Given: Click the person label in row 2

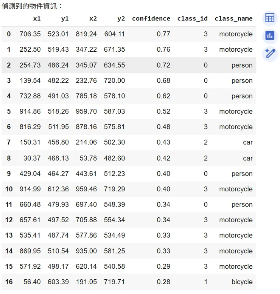Looking at the screenshot, I should point(242,65).
